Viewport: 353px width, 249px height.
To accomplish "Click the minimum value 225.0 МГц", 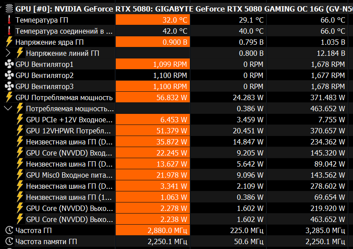I will [247, 230].
